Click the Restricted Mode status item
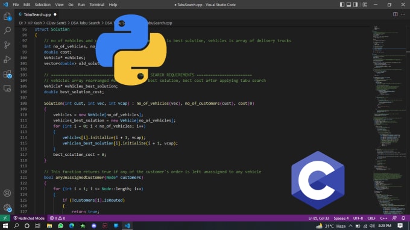 point(29,218)
